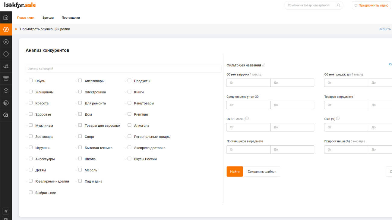392x220 pixels.
Task: Click the Сохранить шаблон button
Action: (262, 172)
